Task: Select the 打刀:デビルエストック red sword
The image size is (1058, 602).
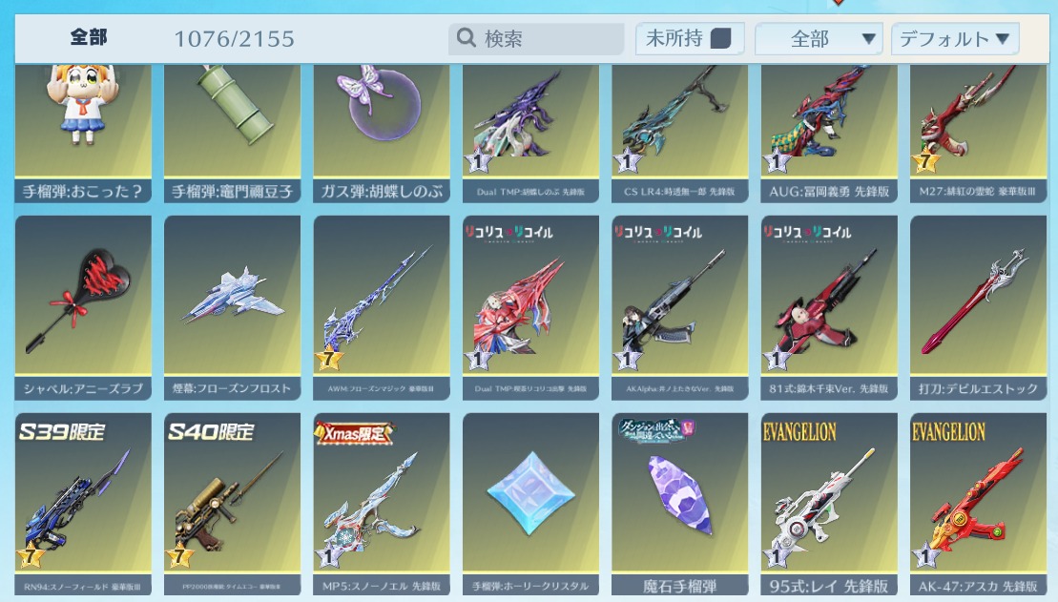Action: (x=978, y=308)
